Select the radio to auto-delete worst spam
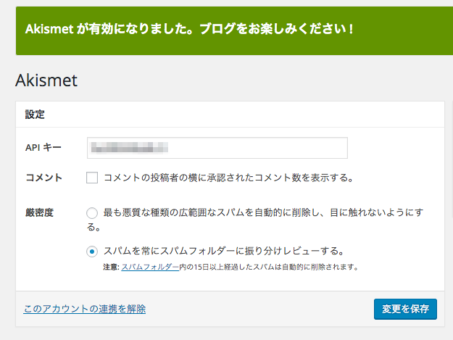 92,213
